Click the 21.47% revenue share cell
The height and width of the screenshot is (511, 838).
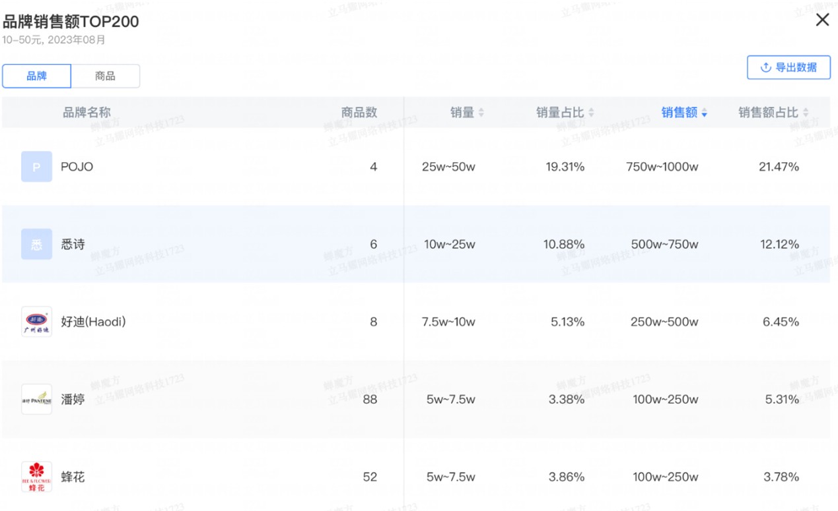779,167
